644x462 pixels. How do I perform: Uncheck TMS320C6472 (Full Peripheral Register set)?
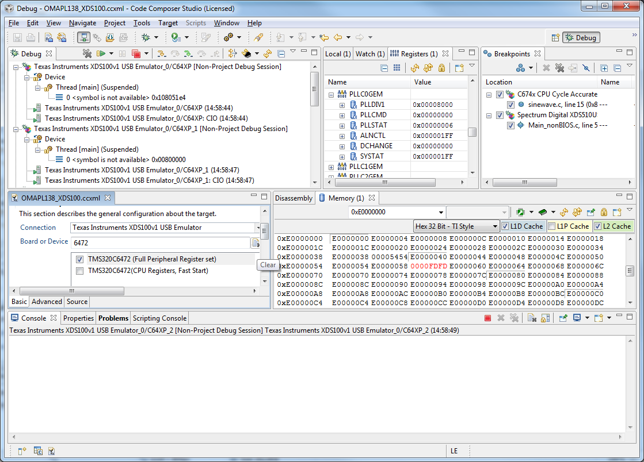point(79,259)
